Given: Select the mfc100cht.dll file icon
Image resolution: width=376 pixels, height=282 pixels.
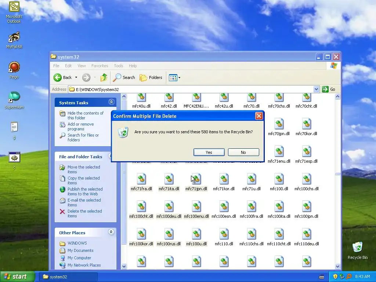Looking at the screenshot, I should [x=141, y=206].
